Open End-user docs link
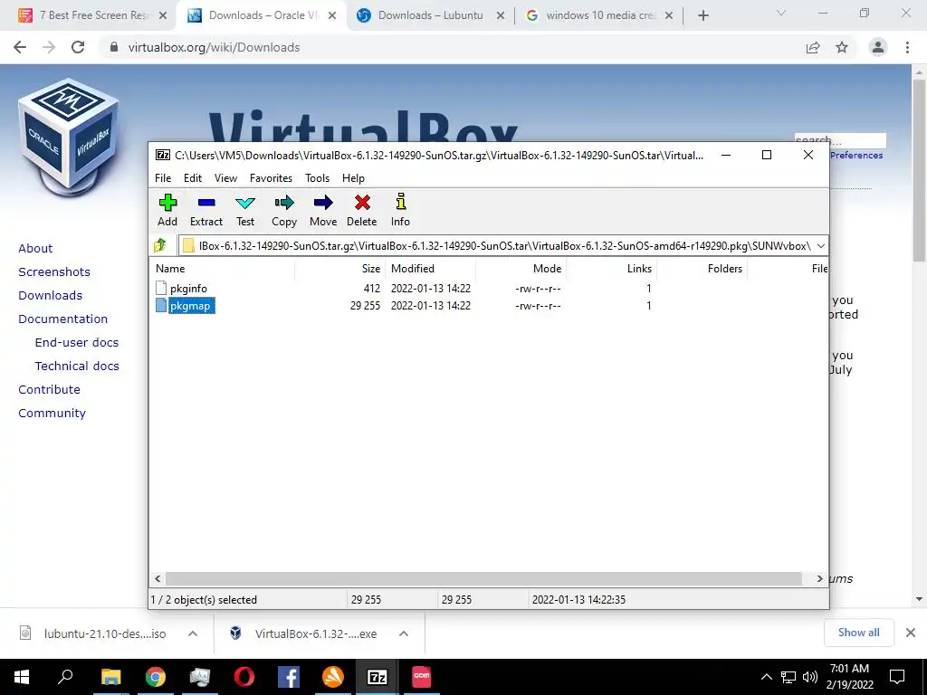Image resolution: width=927 pixels, height=695 pixels. point(77,343)
